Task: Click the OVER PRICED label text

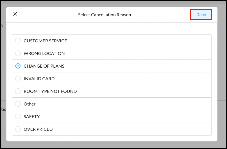Action: (38, 129)
